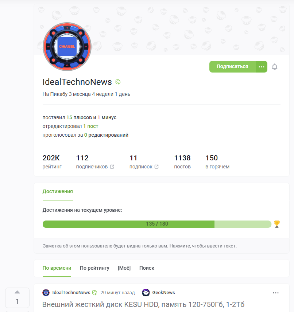Select the [Моё] filter tab

click(x=124, y=268)
